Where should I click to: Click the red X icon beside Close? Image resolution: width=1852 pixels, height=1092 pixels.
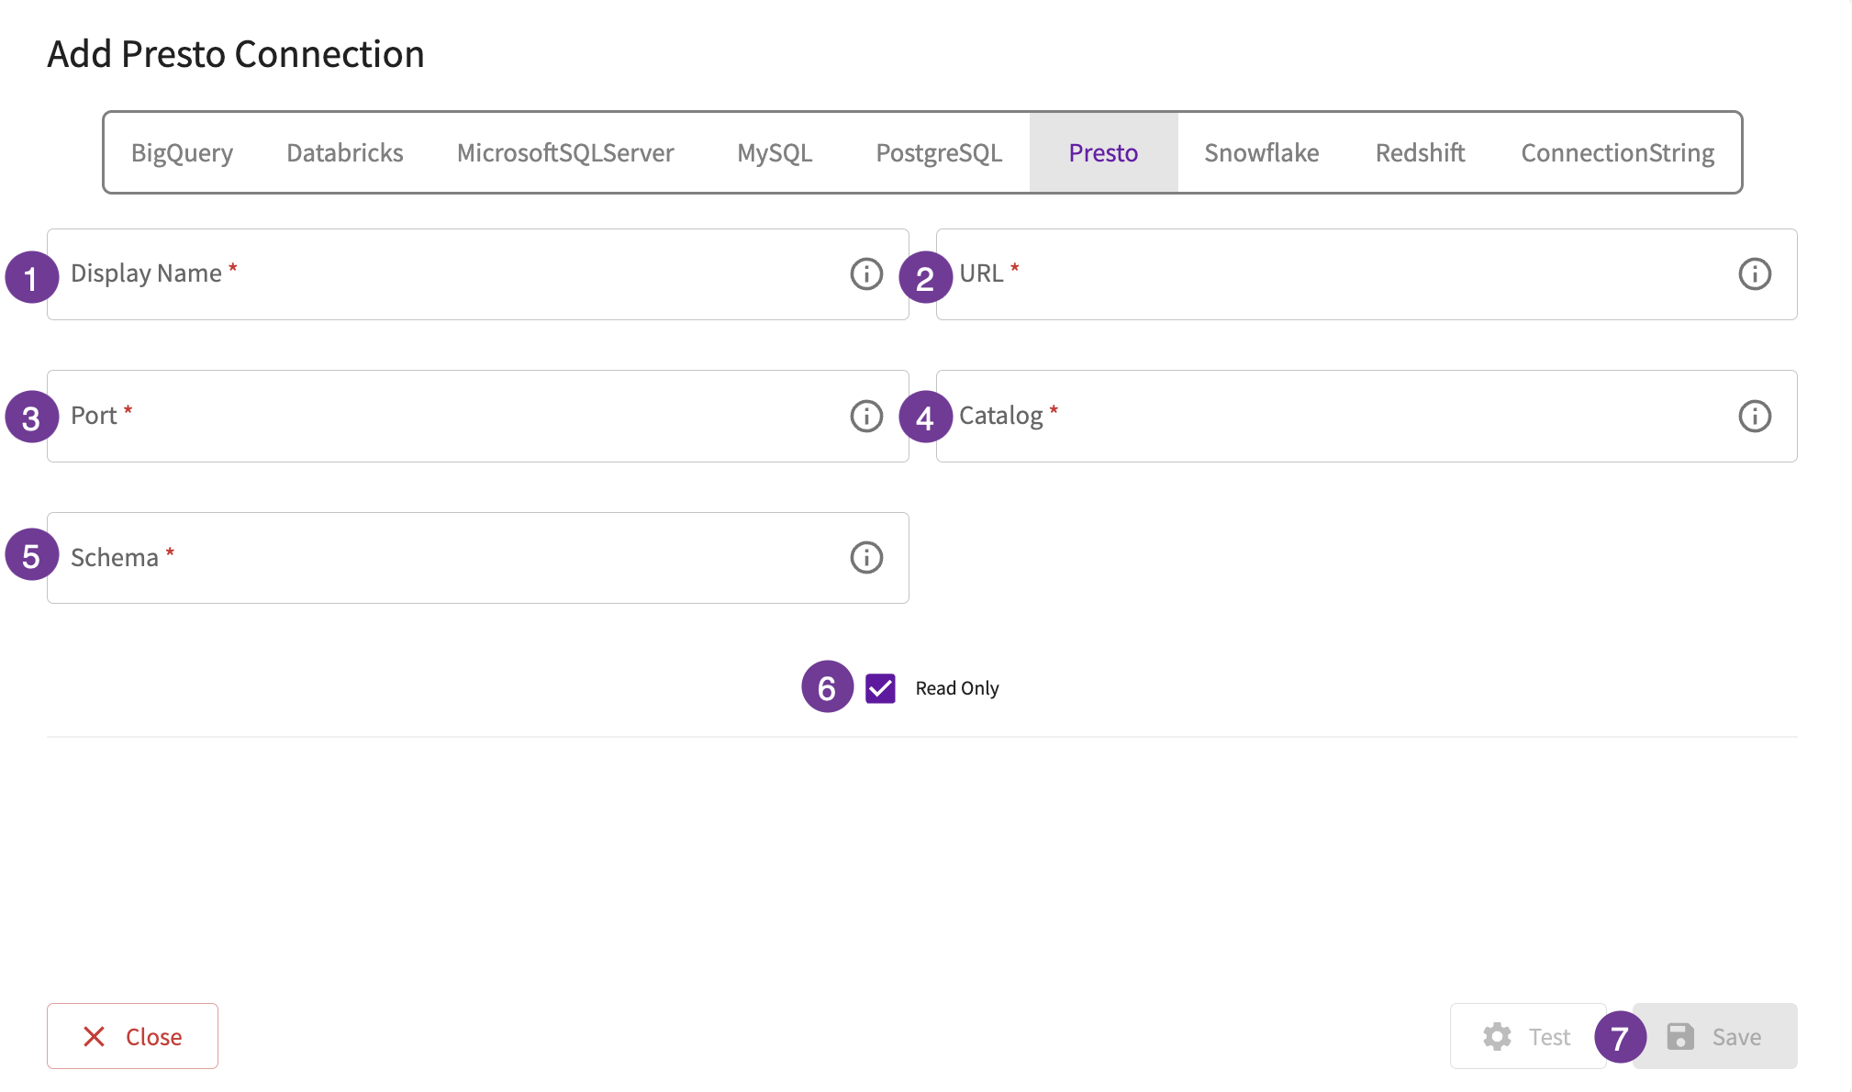point(94,1036)
